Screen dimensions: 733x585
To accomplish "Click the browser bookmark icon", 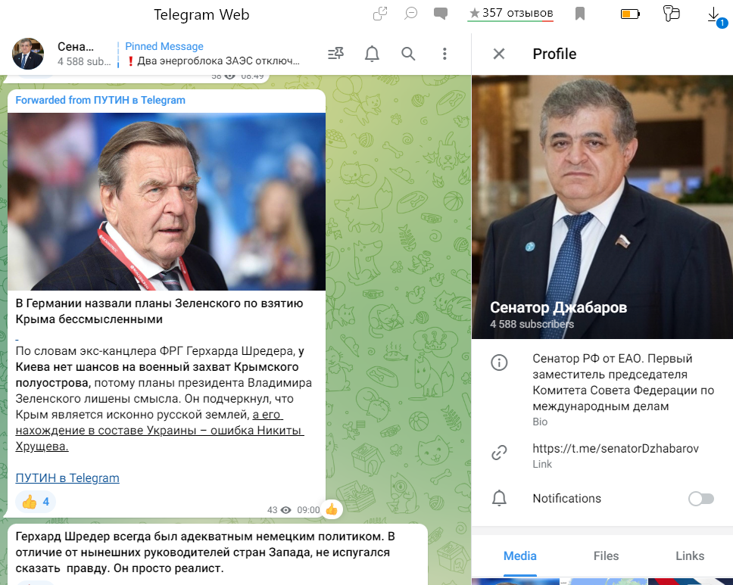I will coord(580,14).
